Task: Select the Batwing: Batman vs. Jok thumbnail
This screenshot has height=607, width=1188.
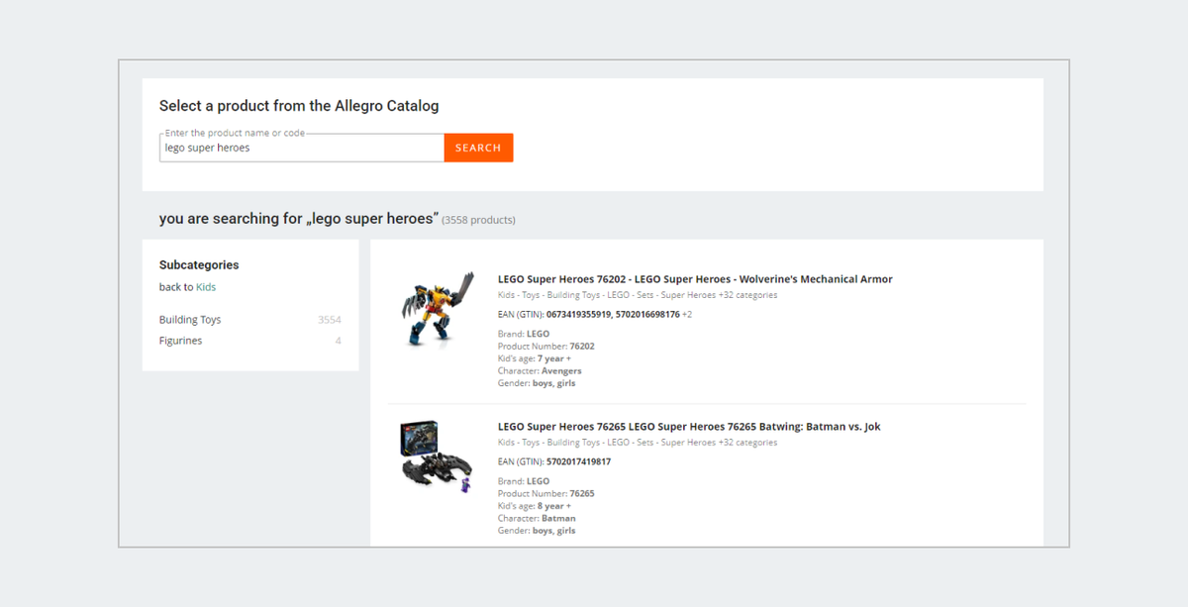Action: (x=437, y=456)
